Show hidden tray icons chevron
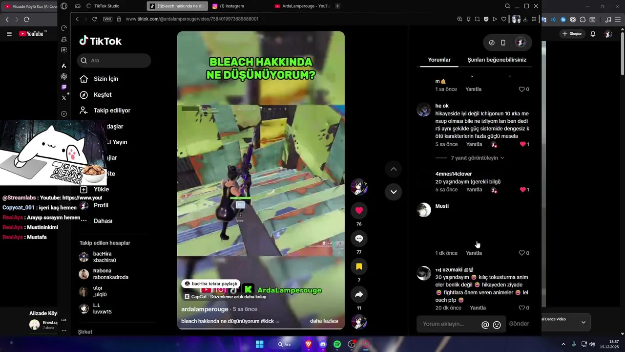This screenshot has width=625, height=352. [x=563, y=344]
